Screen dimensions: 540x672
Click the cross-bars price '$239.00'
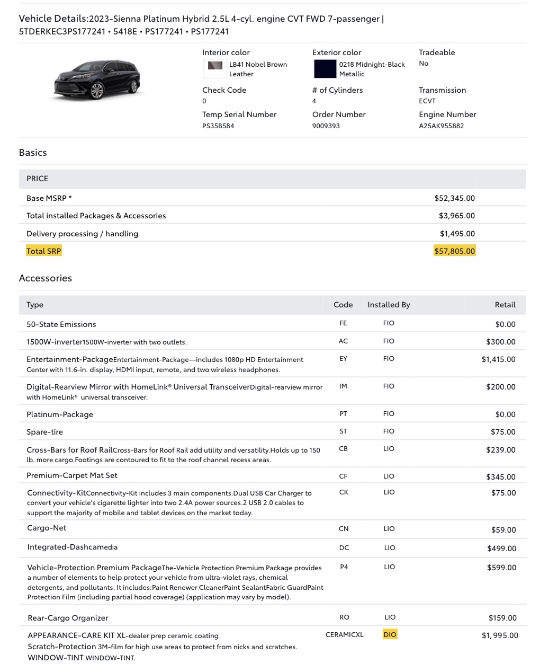click(x=501, y=450)
